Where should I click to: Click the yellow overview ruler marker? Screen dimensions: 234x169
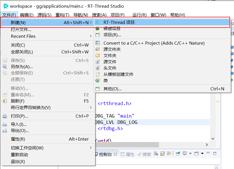tap(218, 101)
